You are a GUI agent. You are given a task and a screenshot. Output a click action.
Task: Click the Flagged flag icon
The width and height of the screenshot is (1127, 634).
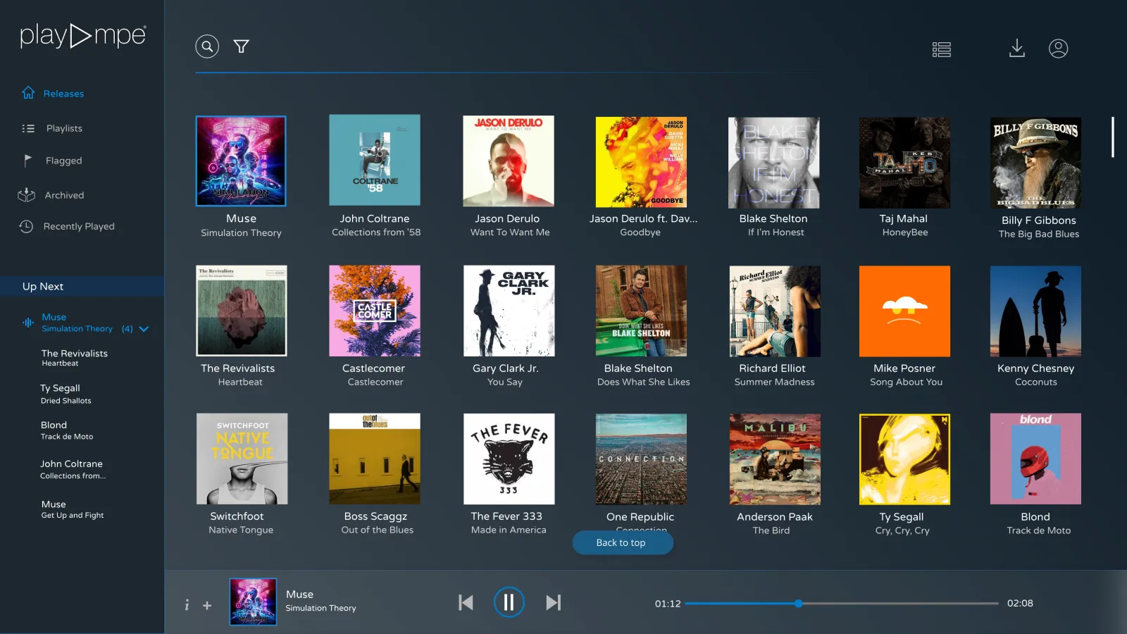coord(27,161)
